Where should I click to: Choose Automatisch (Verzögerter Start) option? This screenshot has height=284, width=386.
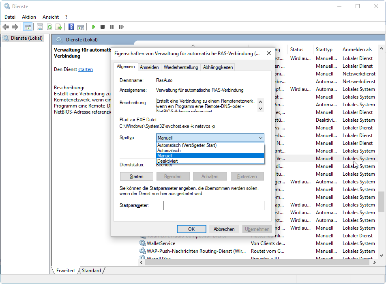[x=210, y=145]
